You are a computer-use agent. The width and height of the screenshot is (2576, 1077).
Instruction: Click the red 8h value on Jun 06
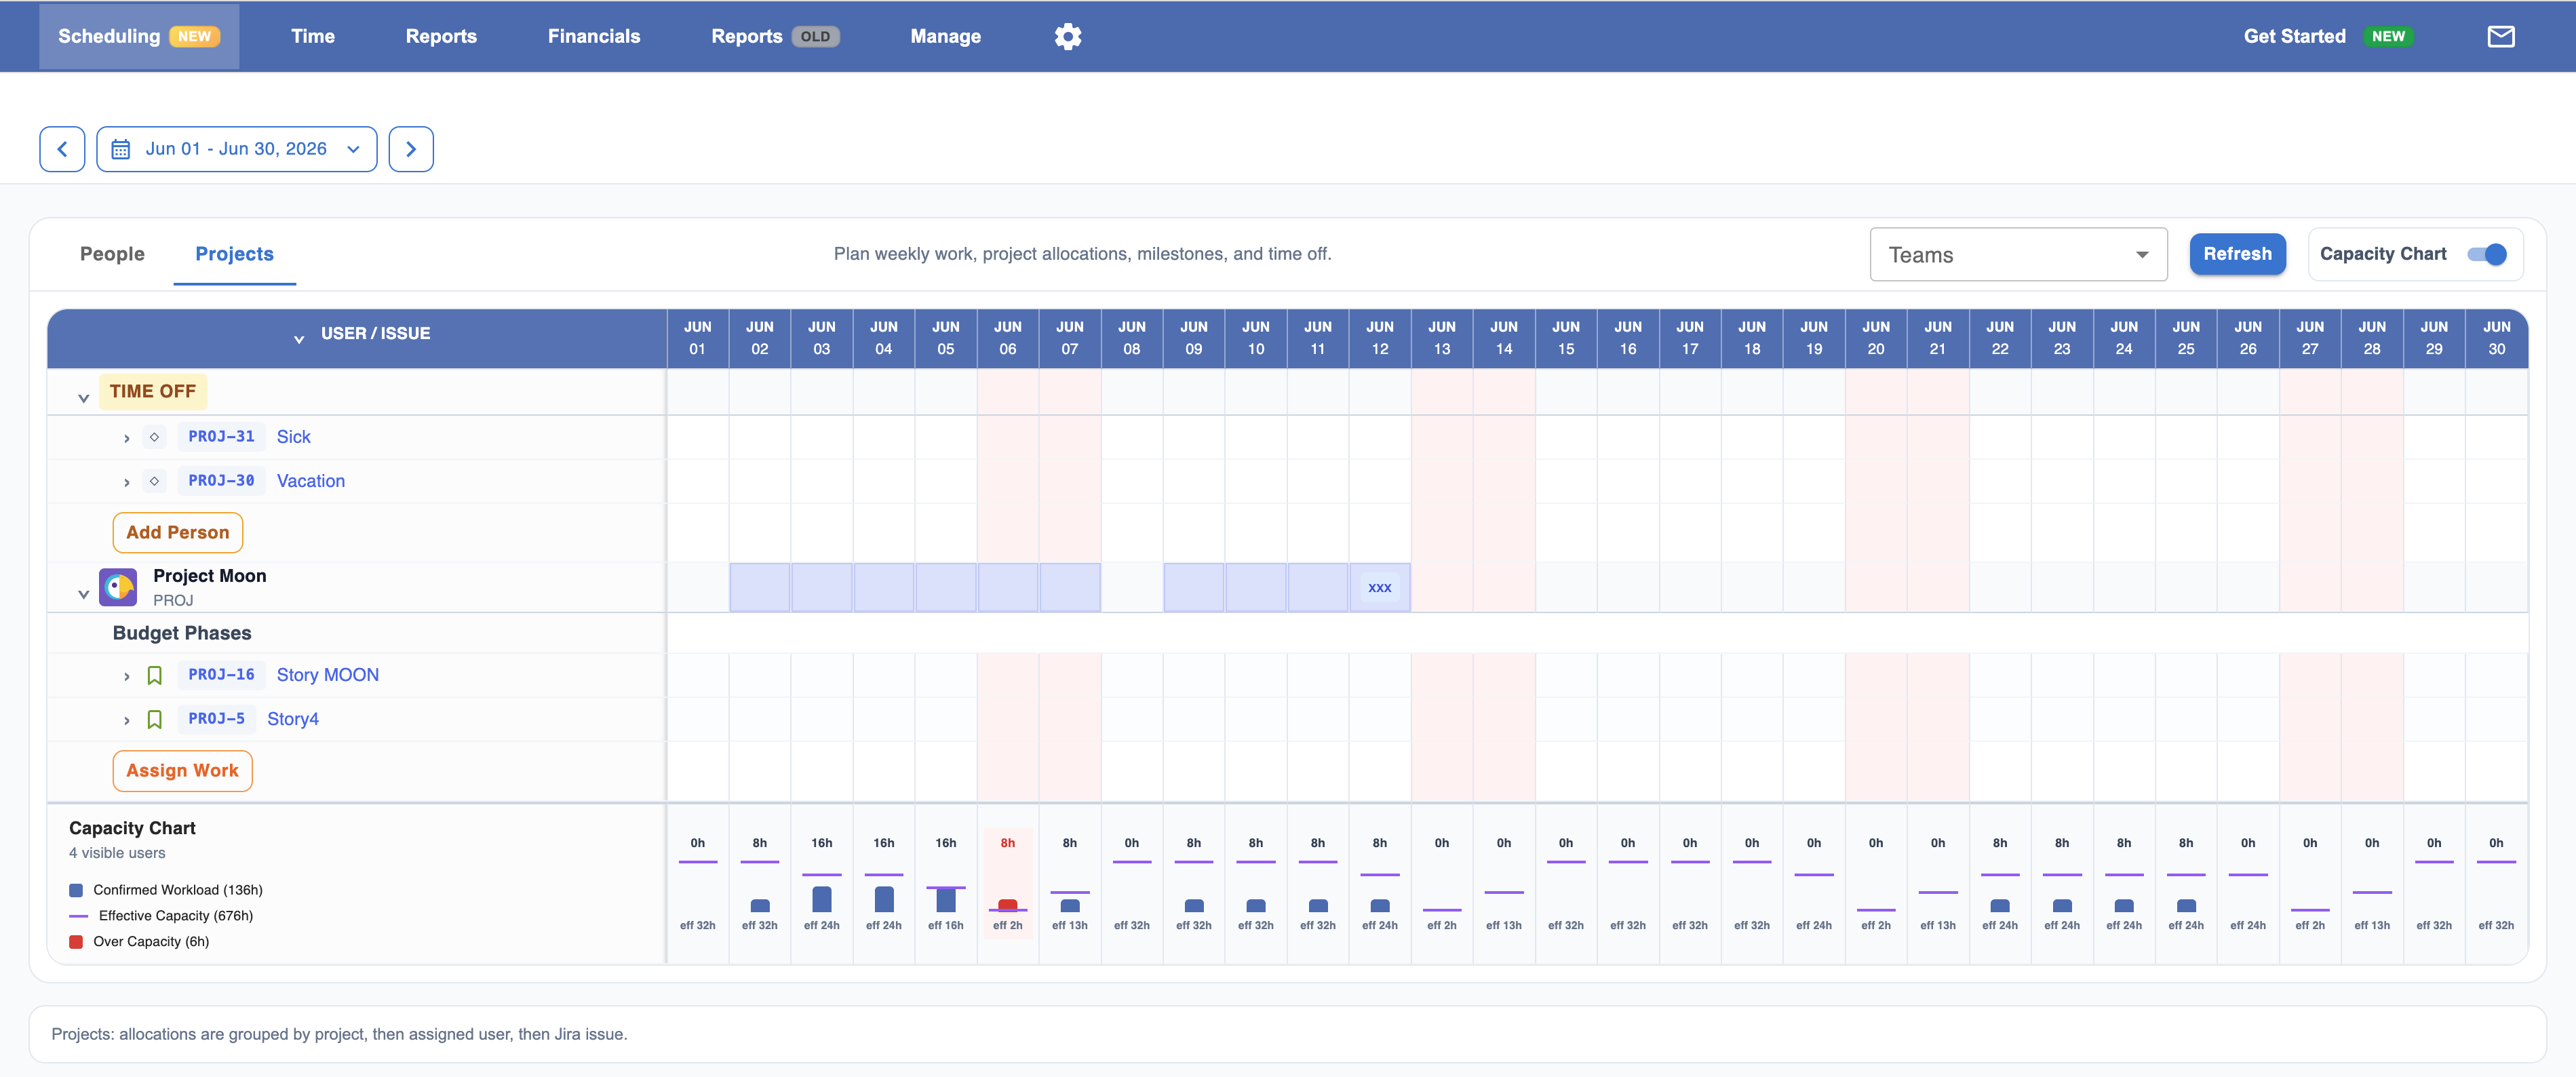pyautogui.click(x=1008, y=843)
